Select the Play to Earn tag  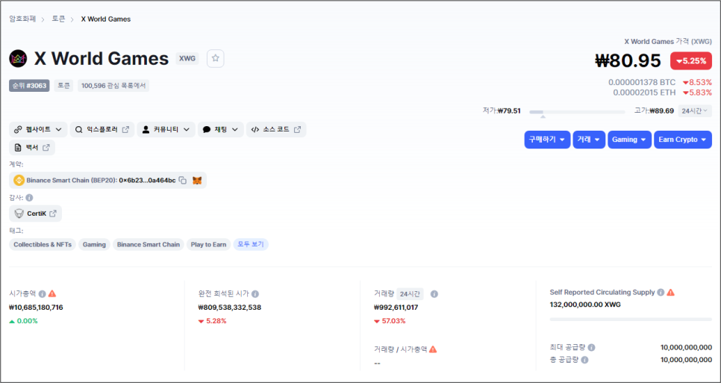pos(208,245)
